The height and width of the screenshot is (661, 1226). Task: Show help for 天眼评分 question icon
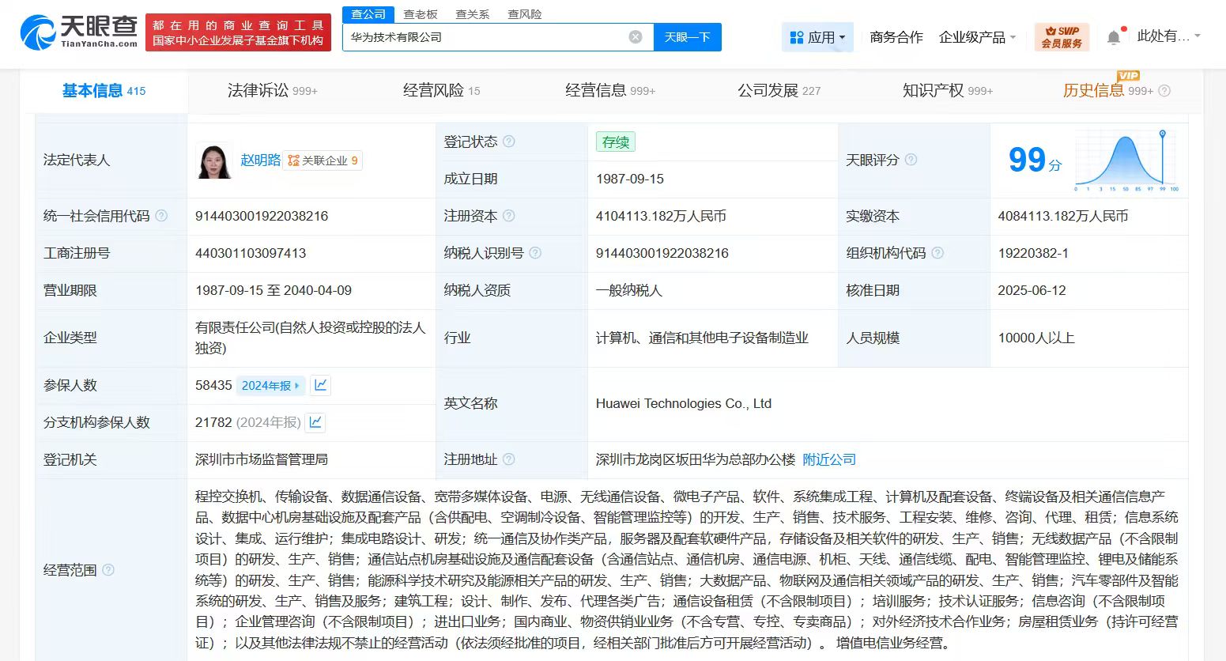coord(911,160)
